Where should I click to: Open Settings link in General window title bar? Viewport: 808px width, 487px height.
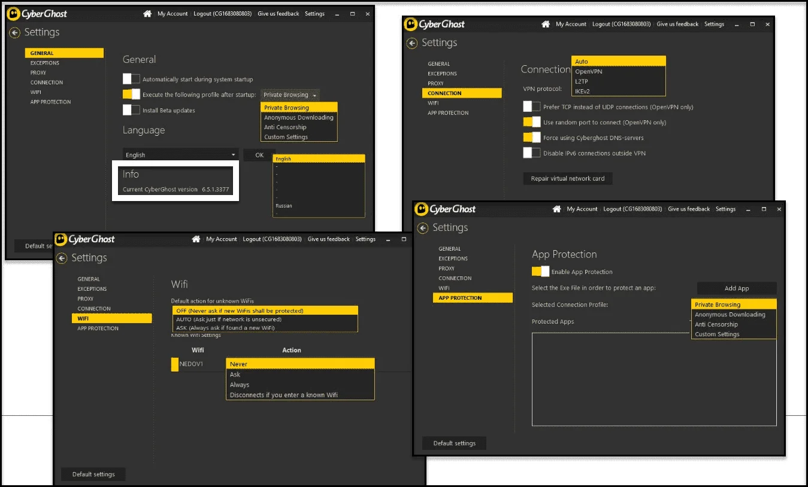tap(314, 14)
